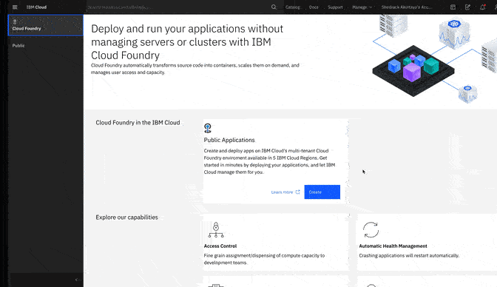The width and height of the screenshot is (497, 287).
Task: Click the Public Applications pin icon
Action: [x=208, y=128]
